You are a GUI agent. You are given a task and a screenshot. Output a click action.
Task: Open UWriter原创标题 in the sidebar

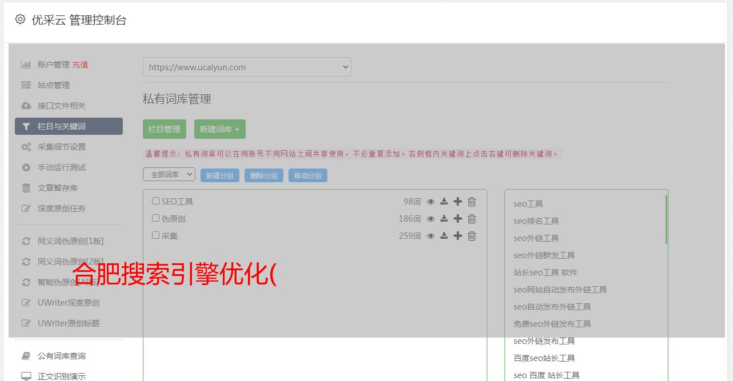69,323
